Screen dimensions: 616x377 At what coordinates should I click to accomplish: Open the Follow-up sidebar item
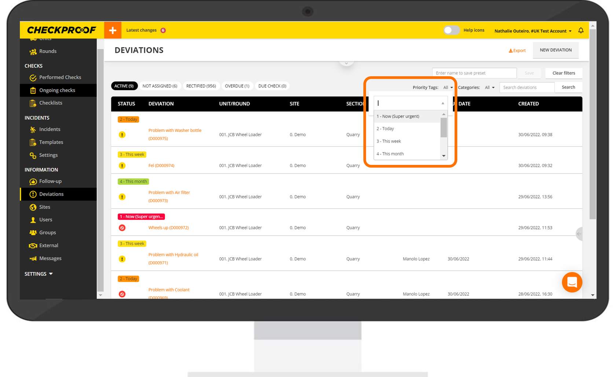[x=50, y=181]
